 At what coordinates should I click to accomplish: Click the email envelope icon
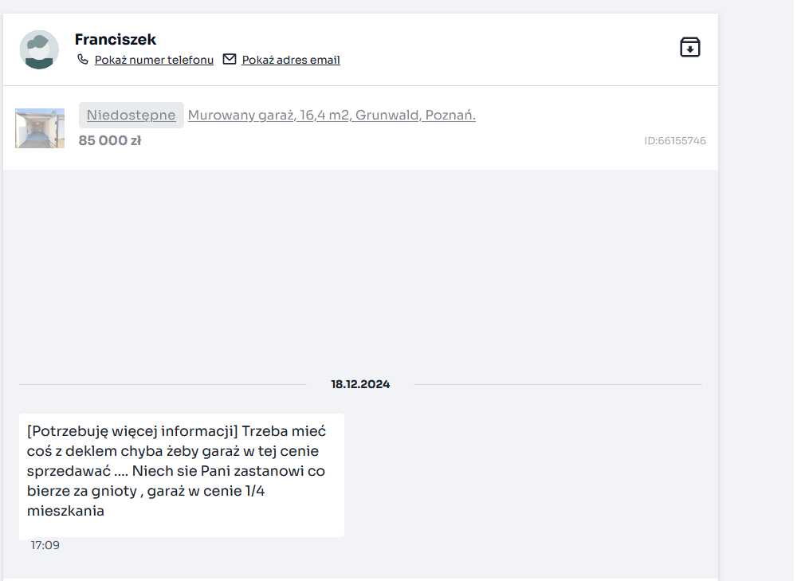pos(230,60)
